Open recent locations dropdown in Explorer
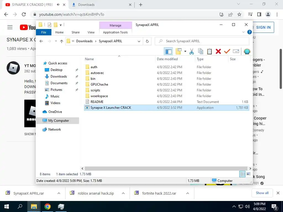283x212 pixels. click(56, 41)
